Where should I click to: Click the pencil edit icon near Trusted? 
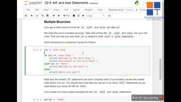137,10
